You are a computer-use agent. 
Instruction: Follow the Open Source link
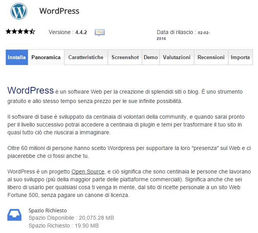(x=88, y=172)
